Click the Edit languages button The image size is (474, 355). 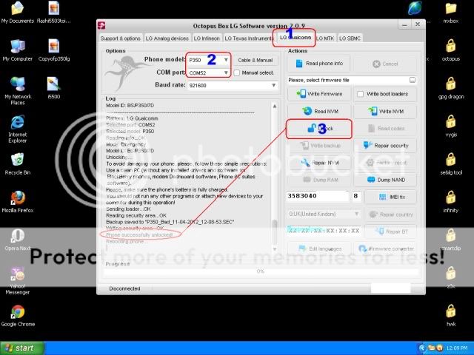coord(319,248)
